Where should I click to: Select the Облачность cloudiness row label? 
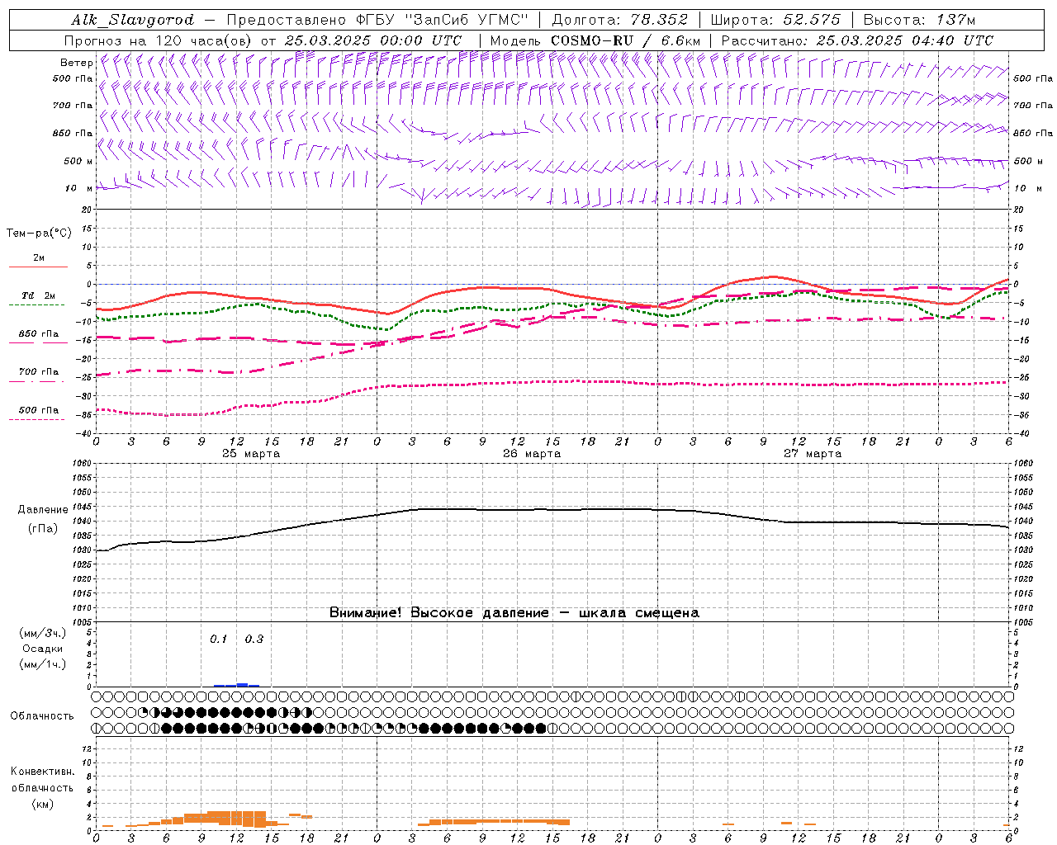[42, 716]
